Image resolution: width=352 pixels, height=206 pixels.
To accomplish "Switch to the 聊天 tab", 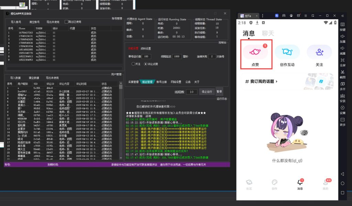I will pyautogui.click(x=268, y=33).
